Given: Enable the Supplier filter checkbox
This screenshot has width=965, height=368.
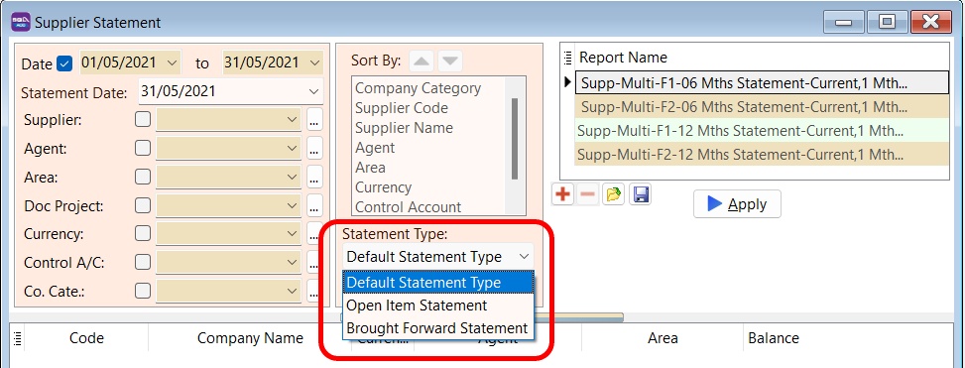Looking at the screenshot, I should click(x=143, y=119).
